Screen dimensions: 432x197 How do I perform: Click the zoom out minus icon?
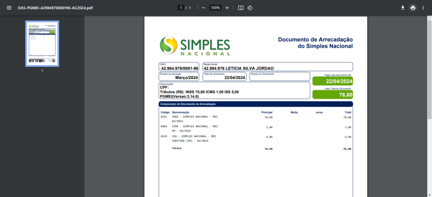point(203,8)
